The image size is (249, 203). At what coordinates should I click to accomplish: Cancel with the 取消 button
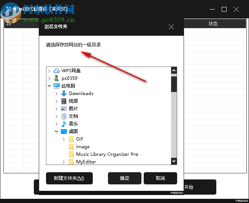(160, 178)
